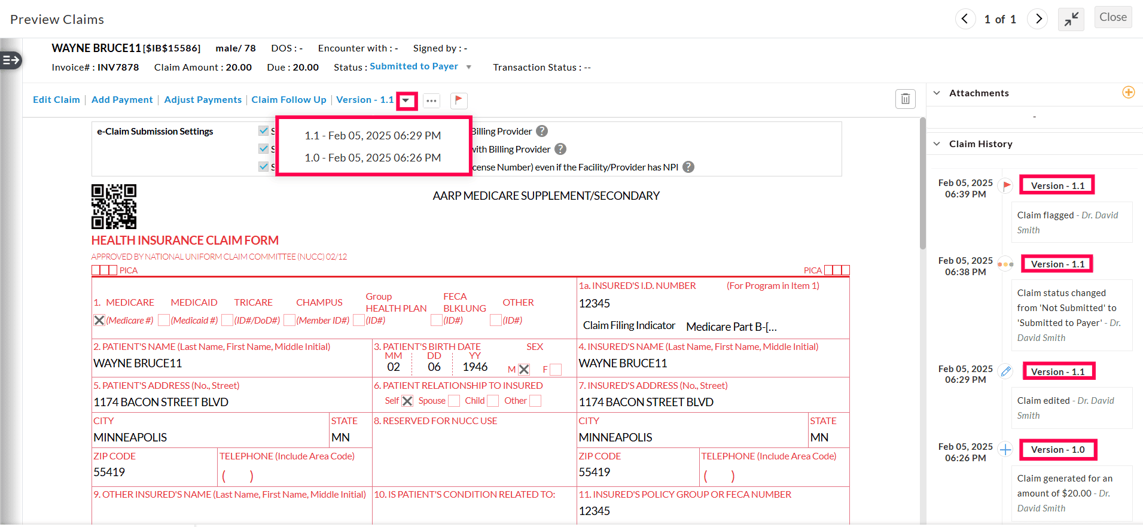Image resolution: width=1143 pixels, height=527 pixels.
Task: Open Version - 1.1 at 06:39 PM
Action: 1057,186
